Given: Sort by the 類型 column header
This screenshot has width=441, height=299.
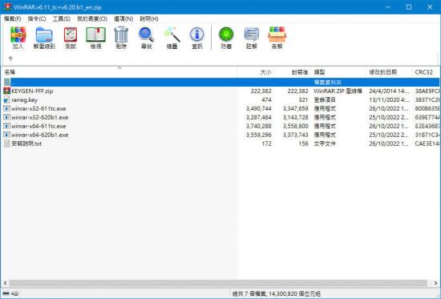Looking at the screenshot, I should 338,72.
